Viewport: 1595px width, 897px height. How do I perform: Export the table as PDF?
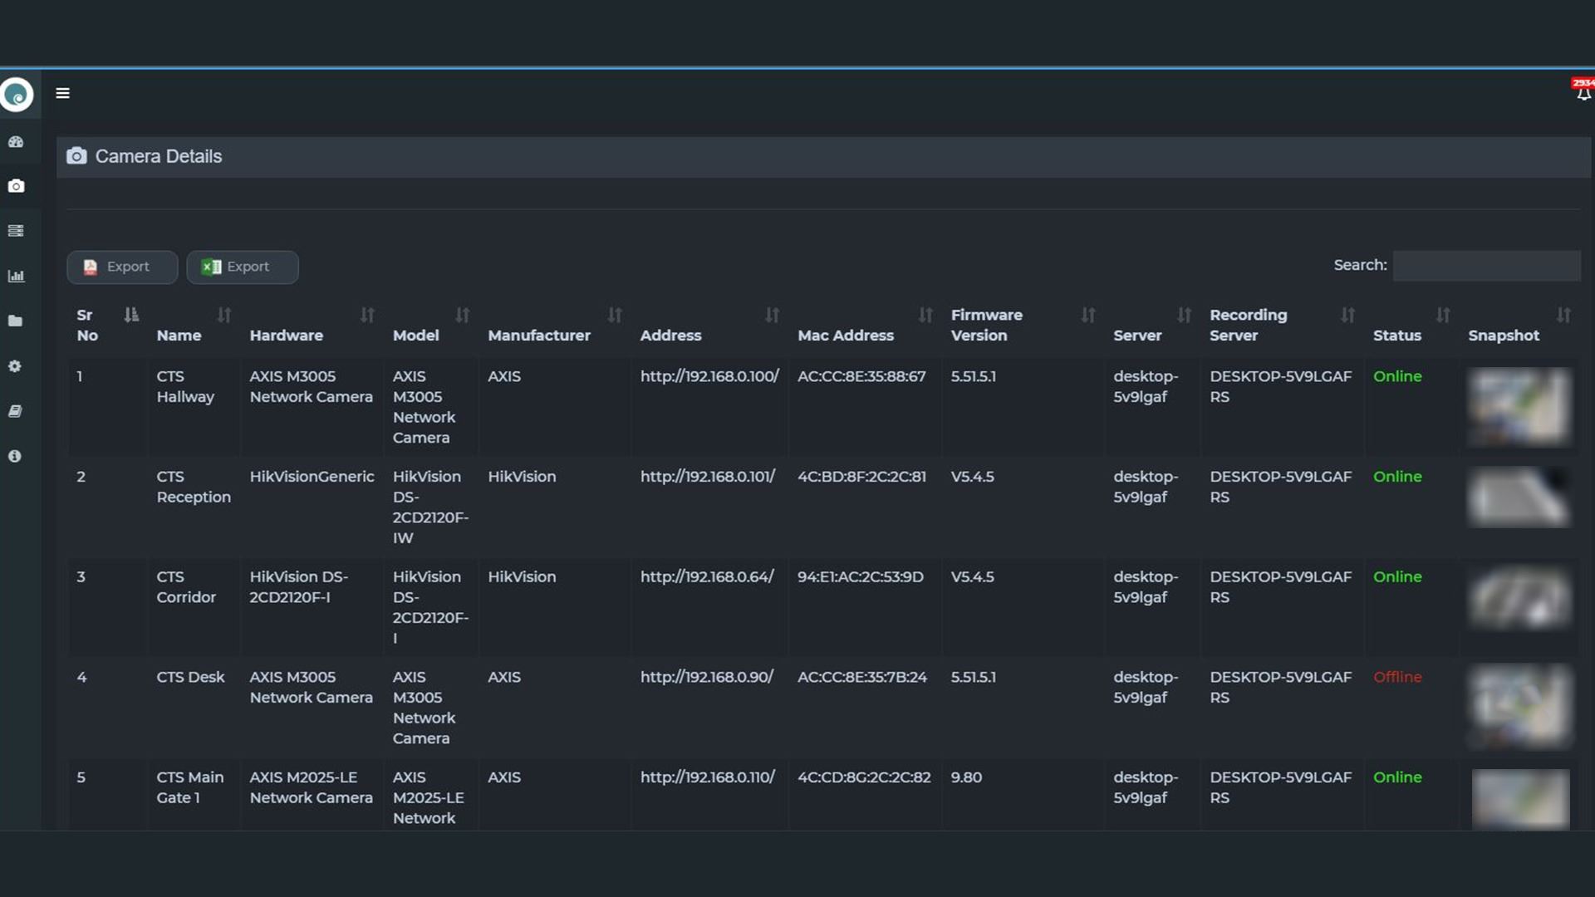(122, 267)
